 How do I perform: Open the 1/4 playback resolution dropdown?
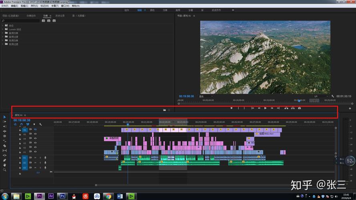(321, 96)
